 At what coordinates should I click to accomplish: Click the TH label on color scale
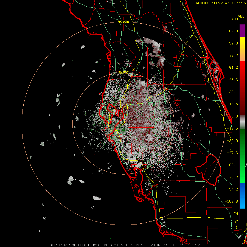pyautogui.click(x=236, y=214)
